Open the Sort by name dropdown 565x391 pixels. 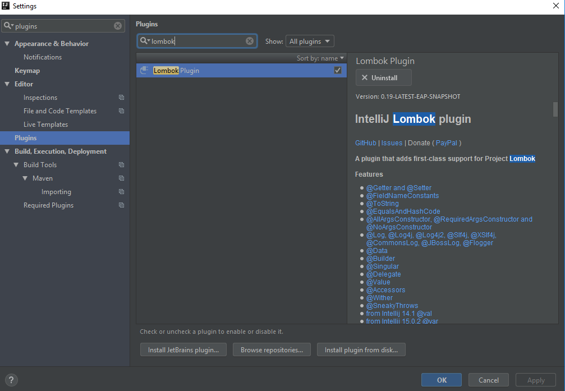[x=320, y=58]
